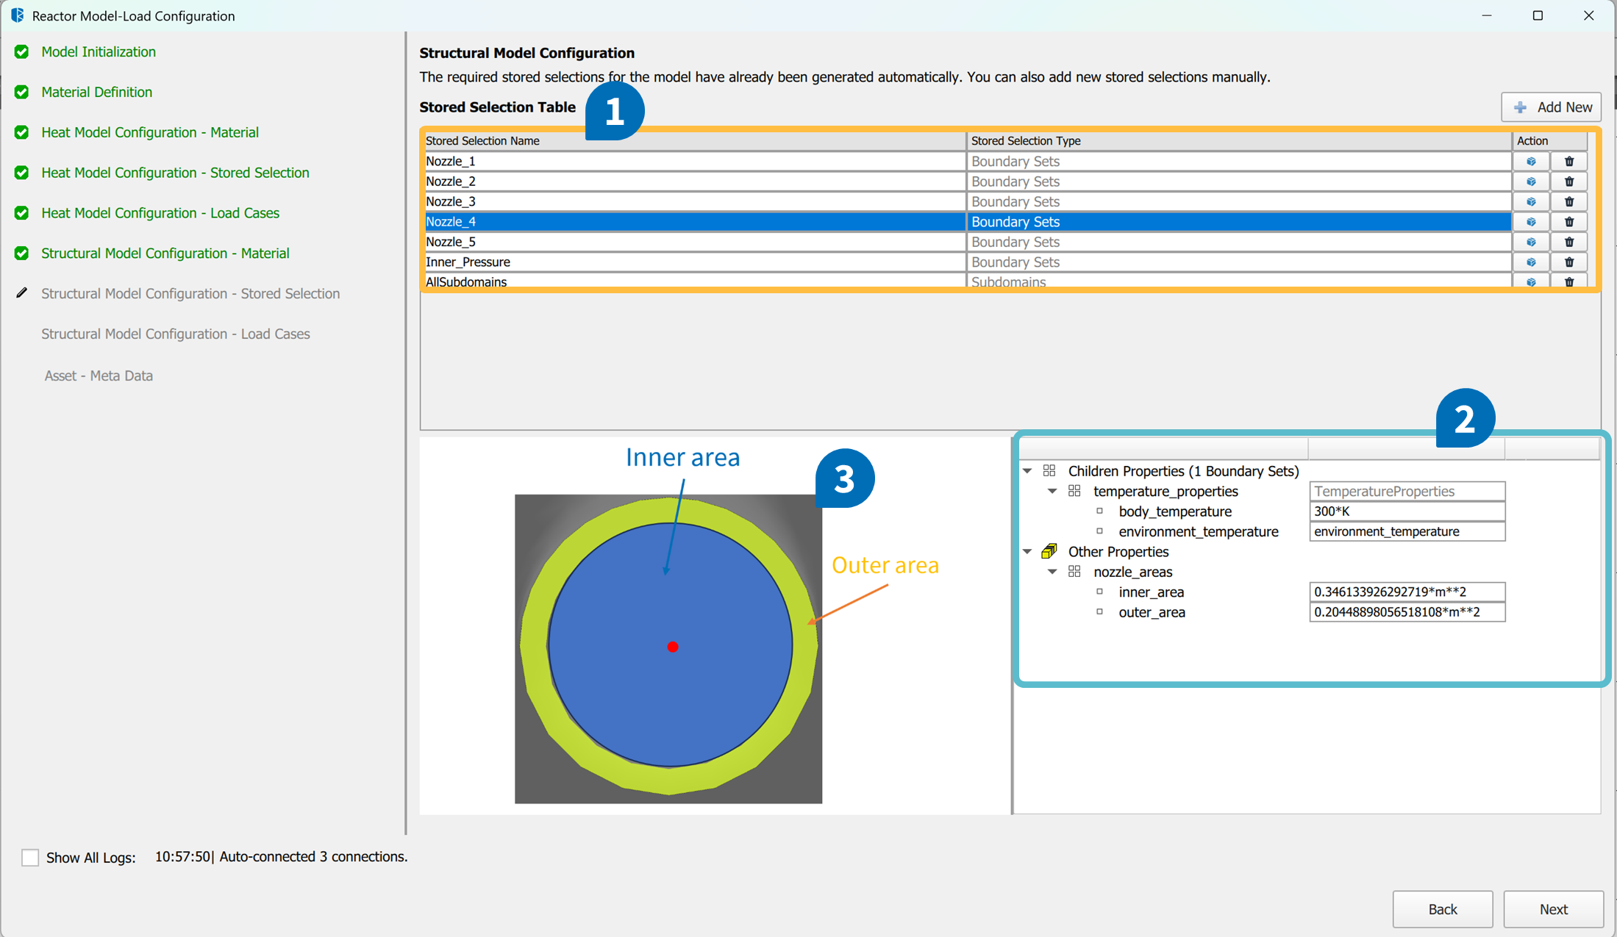Collapse the Other Properties group
The width and height of the screenshot is (1617, 937).
pos(1027,551)
